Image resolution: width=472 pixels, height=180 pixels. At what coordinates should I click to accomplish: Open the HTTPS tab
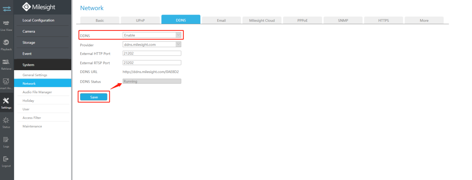pyautogui.click(x=384, y=20)
